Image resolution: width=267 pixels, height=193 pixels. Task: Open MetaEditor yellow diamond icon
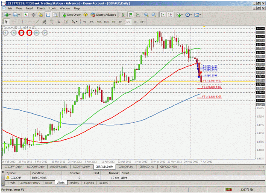(85, 15)
